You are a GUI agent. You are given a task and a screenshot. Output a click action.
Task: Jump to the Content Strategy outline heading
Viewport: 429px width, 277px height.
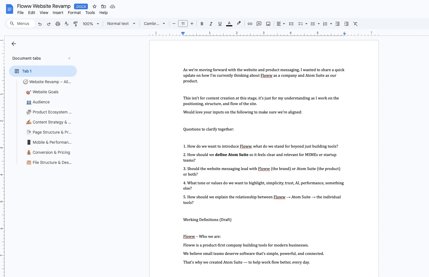49,122
